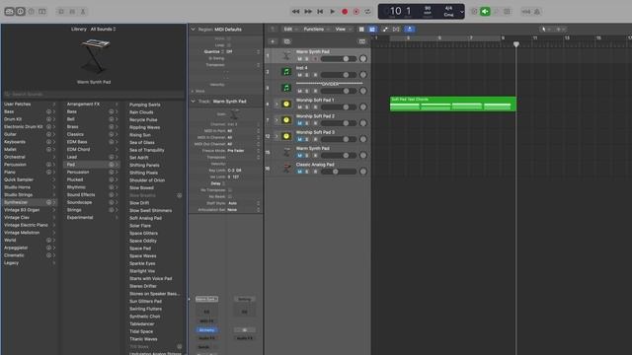Open the Edit menu in Tracks area
Viewport: 632px width, 355px height.
tap(290, 29)
